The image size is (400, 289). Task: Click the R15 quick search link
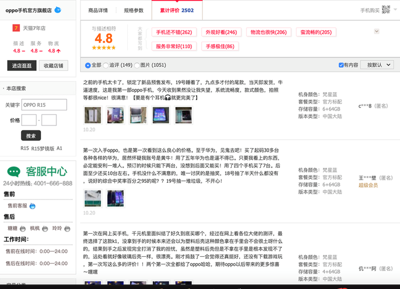[x=25, y=148]
